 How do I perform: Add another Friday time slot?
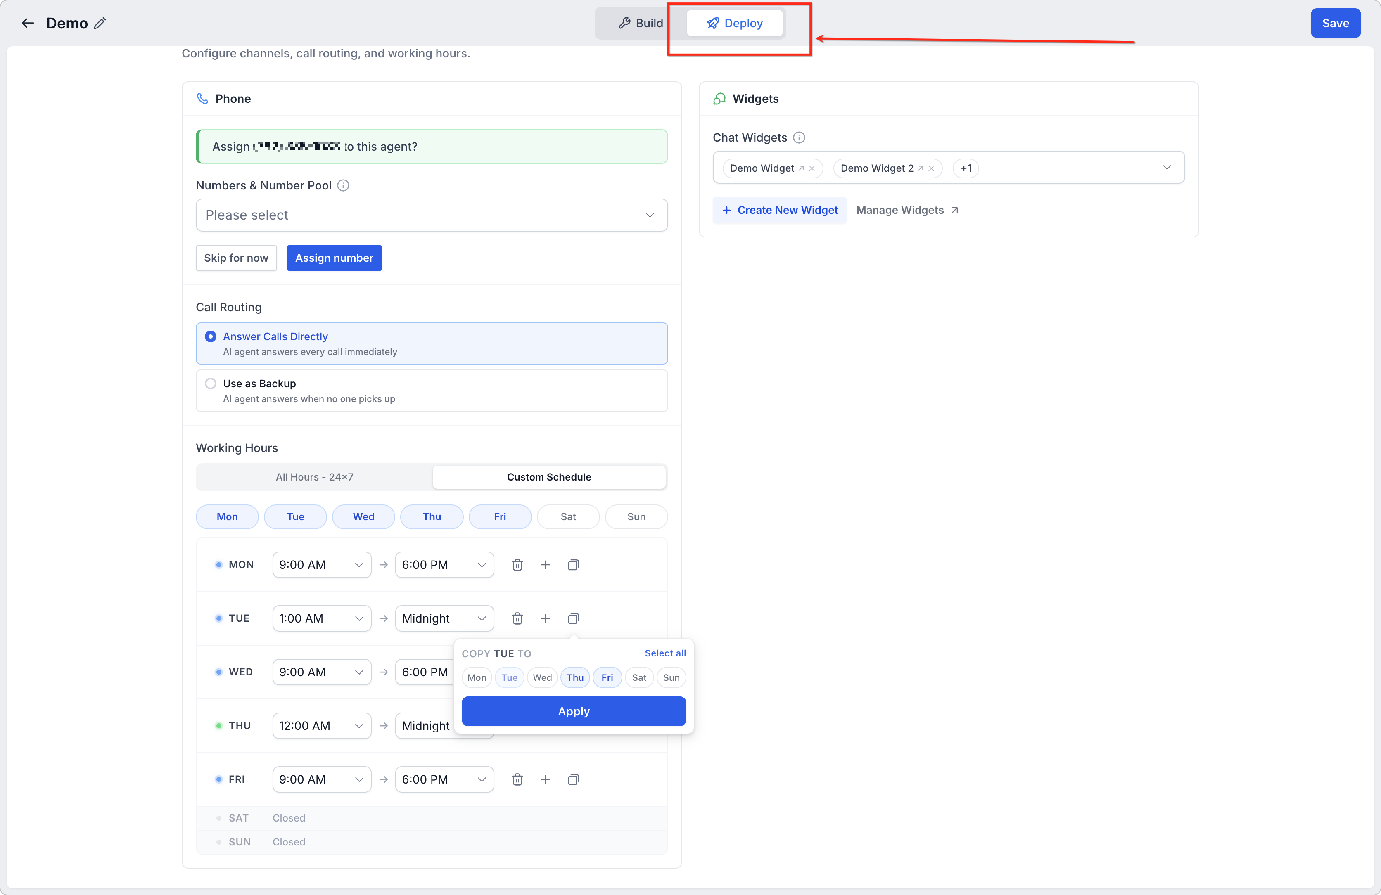(x=546, y=779)
